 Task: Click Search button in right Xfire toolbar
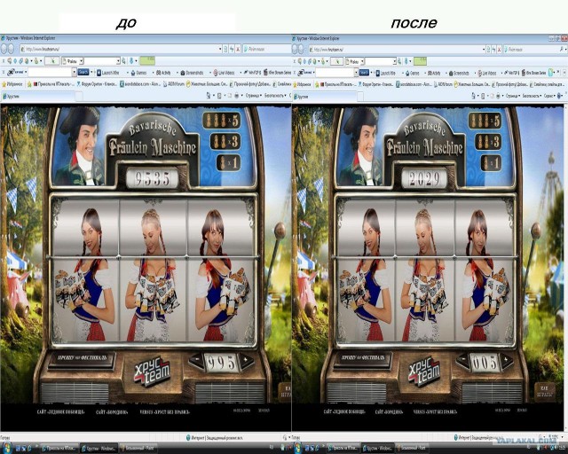[x=364, y=73]
